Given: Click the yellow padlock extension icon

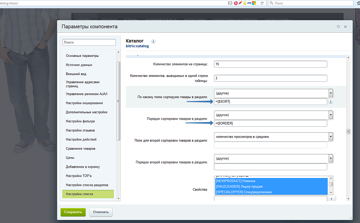Looking at the screenshot, I should click(244, 3).
